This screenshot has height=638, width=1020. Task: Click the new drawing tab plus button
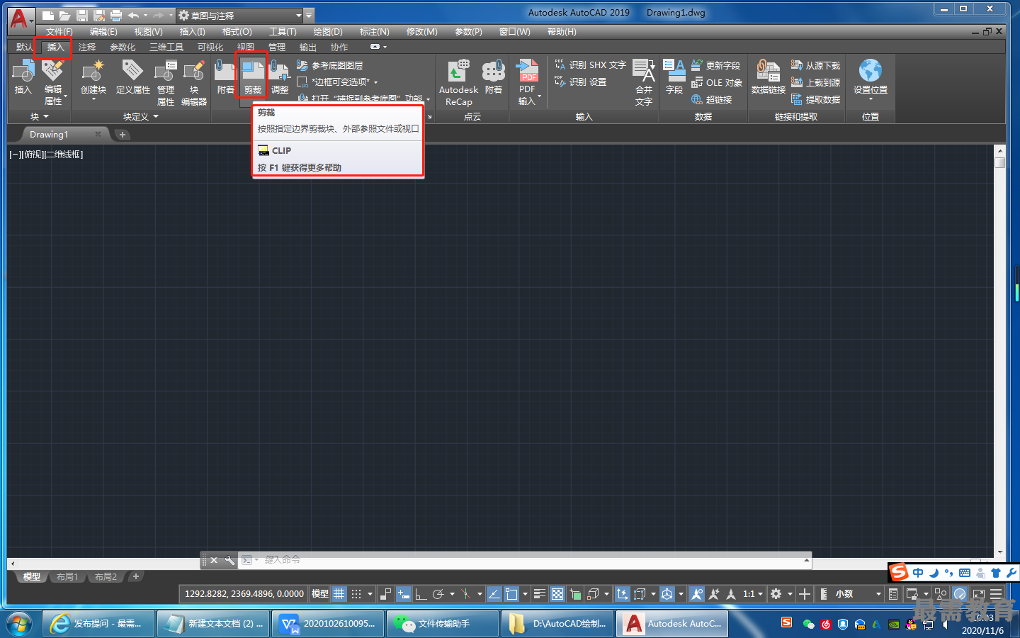[x=123, y=135]
